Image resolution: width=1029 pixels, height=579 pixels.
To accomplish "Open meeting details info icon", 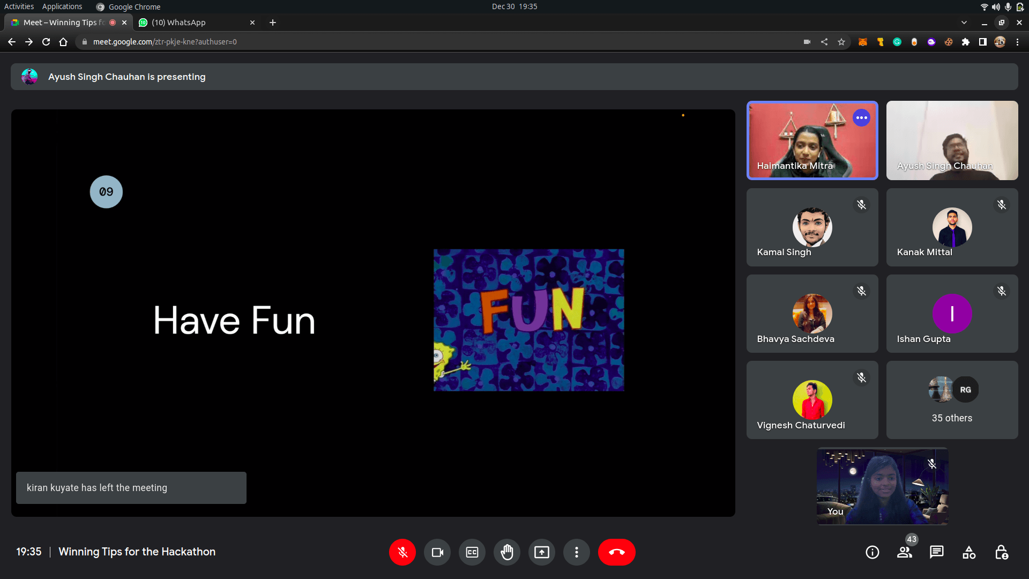I will coord(873,552).
